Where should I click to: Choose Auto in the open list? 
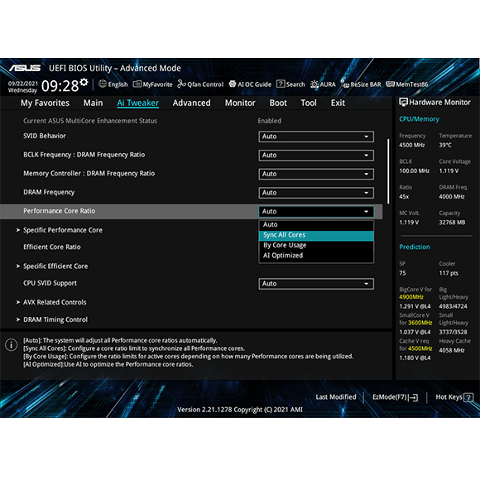point(316,225)
